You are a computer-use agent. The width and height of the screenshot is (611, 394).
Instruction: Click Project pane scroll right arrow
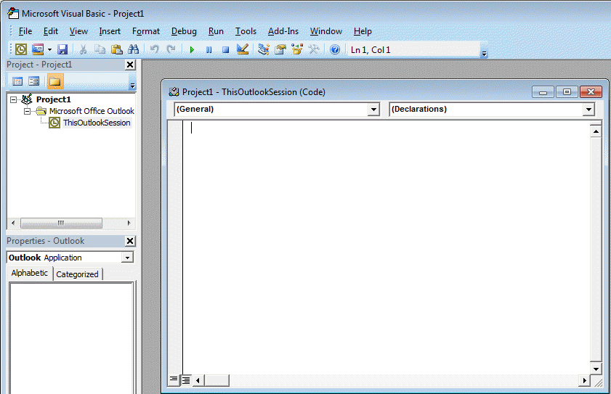[129, 223]
